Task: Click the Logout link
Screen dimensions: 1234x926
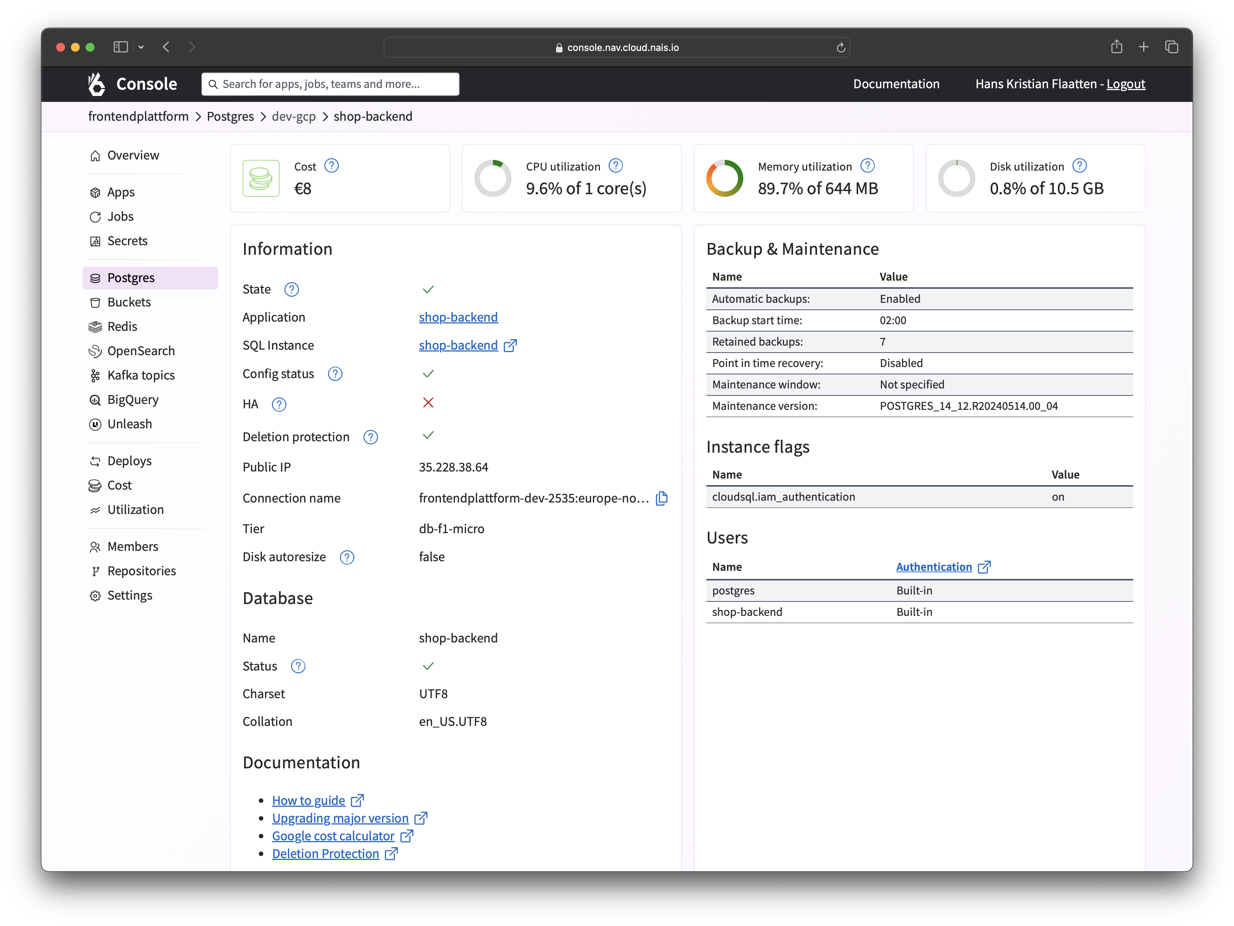Action: [1126, 84]
